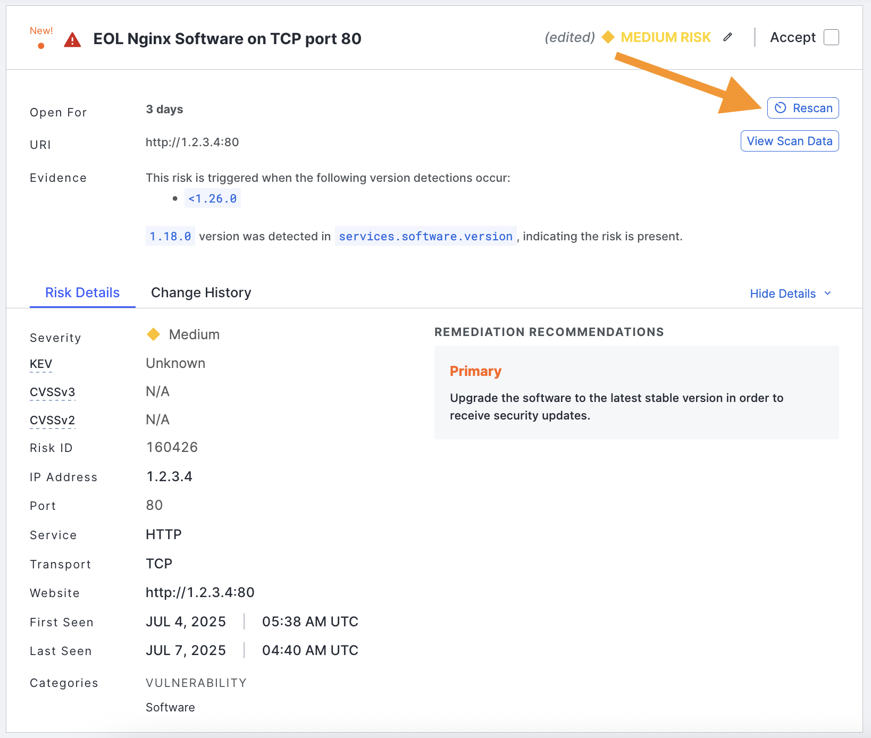Click the Last Seen date JUL 7, 2025
This screenshot has height=738, width=871.
tap(186, 650)
